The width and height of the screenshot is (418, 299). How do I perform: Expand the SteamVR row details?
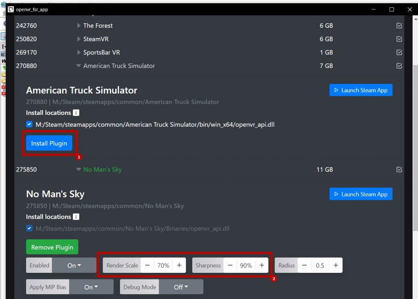pyautogui.click(x=79, y=39)
